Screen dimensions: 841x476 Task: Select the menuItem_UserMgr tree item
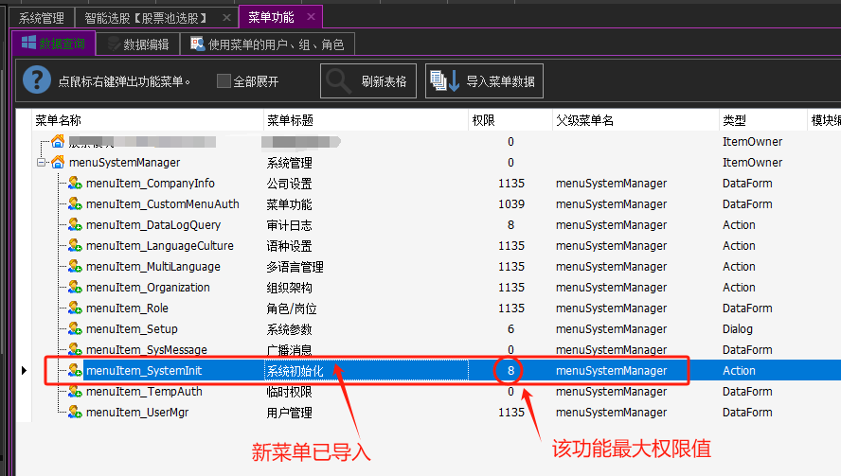point(137,413)
